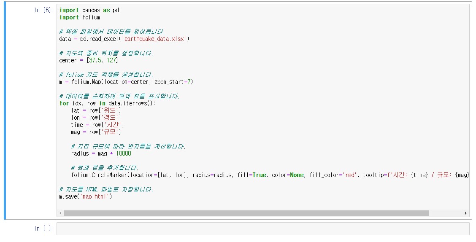Viewport: 476px width, 242px height.
Task: Select the In [6]: prompt label
Action: point(44,10)
